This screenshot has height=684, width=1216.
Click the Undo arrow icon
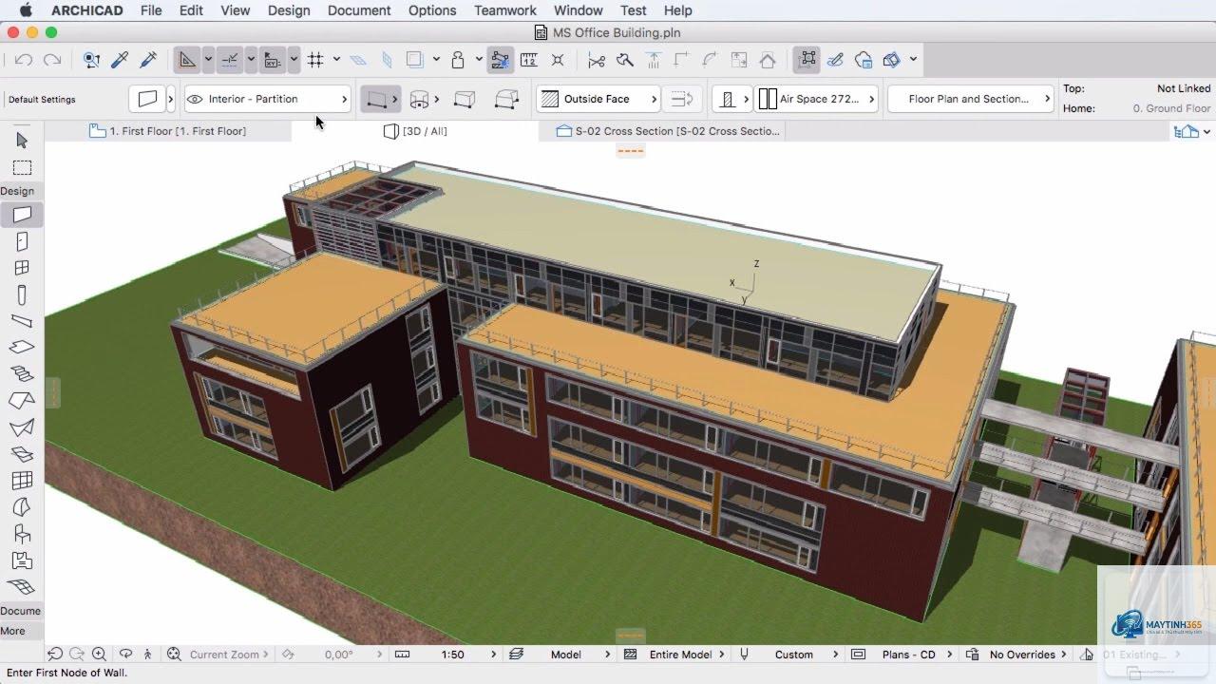point(25,60)
